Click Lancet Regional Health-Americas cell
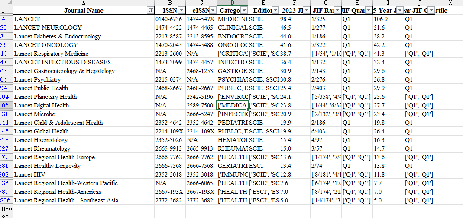 tap(84, 192)
